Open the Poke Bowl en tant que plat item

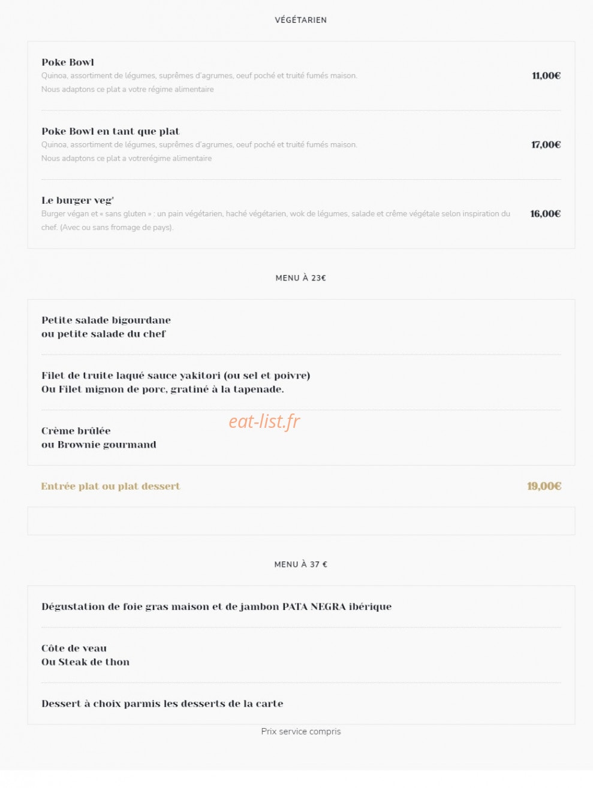[110, 131]
